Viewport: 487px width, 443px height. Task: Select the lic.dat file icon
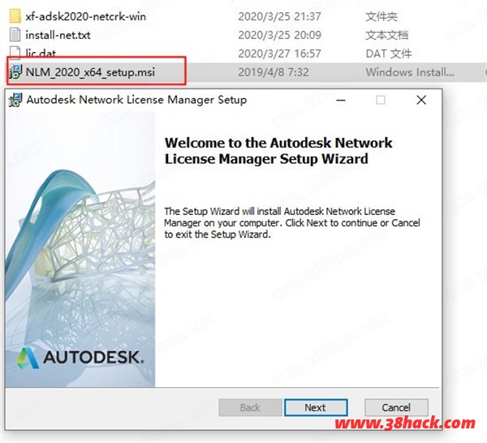(x=15, y=52)
